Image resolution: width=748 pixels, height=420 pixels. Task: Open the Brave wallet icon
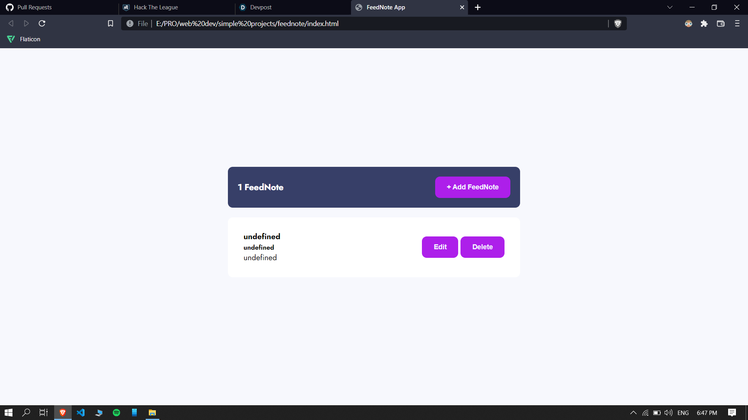pos(721,24)
